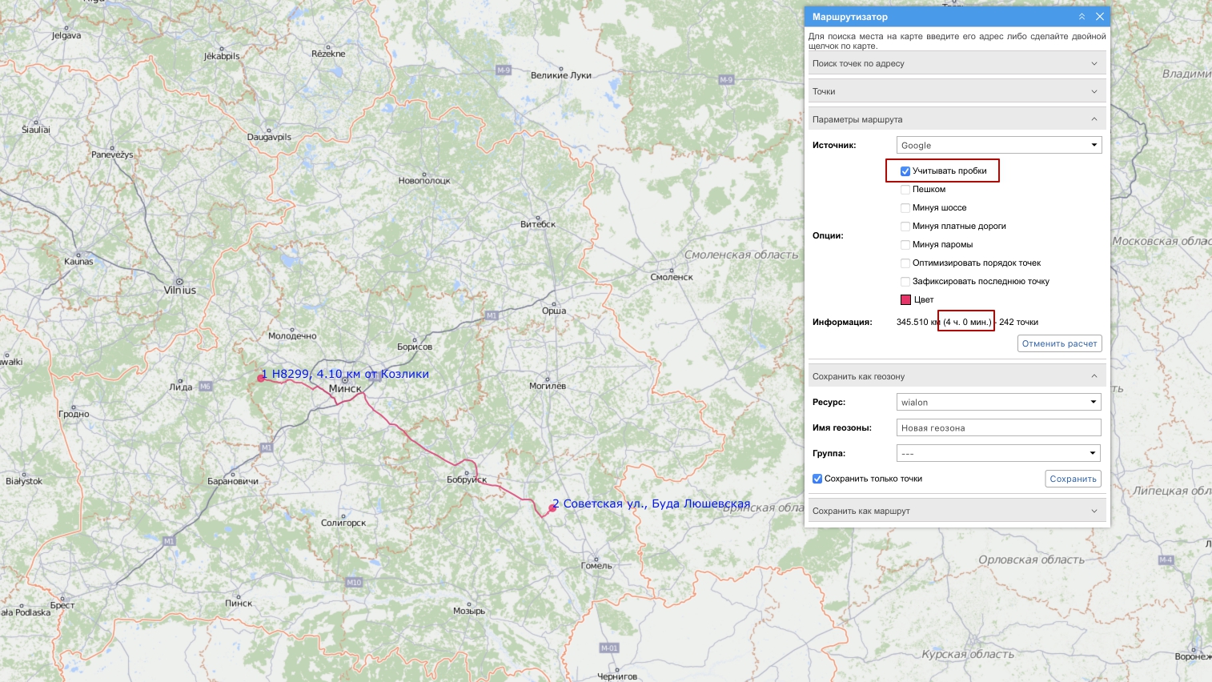Enable Оптимизировать порядок точек

click(905, 263)
